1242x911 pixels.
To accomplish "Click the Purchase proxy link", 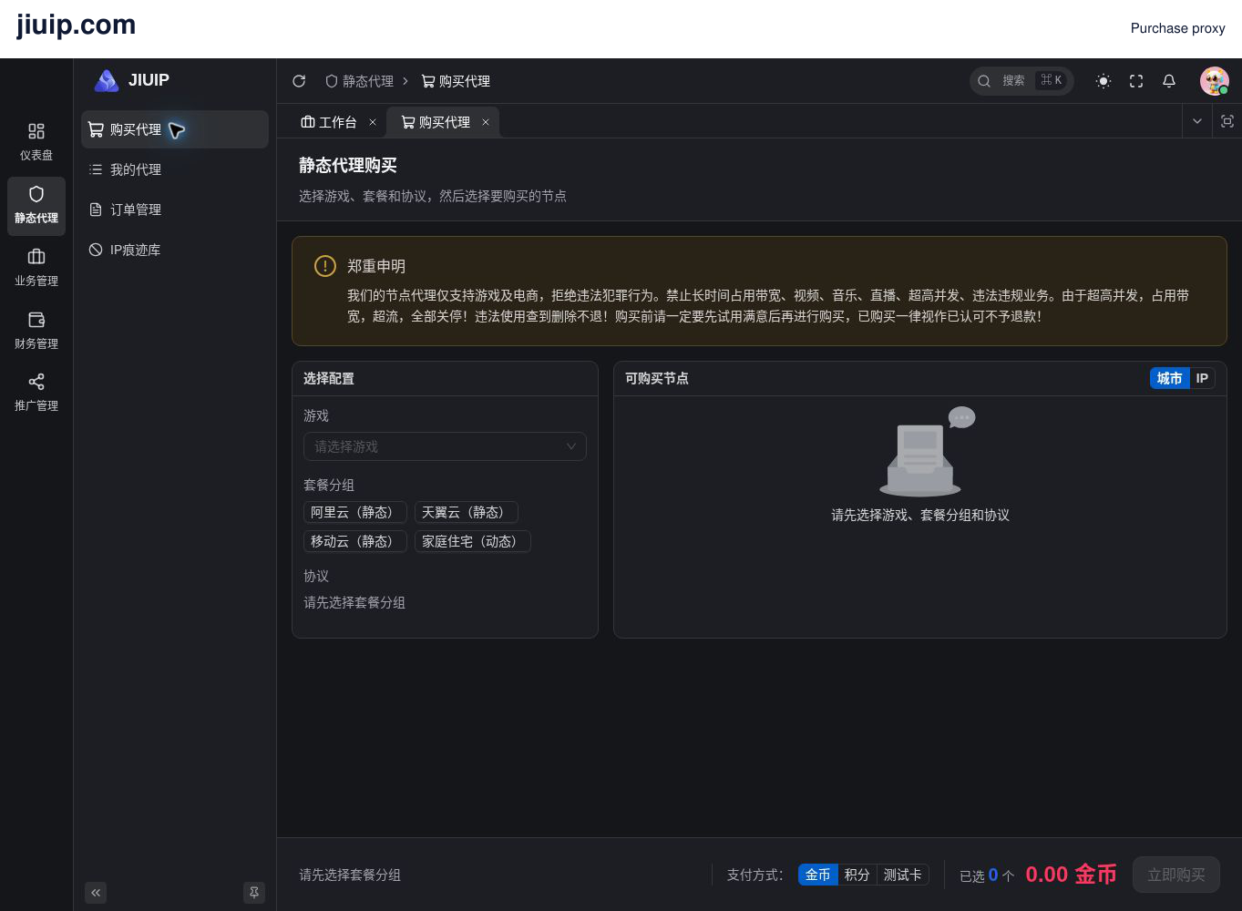I will click(1178, 28).
